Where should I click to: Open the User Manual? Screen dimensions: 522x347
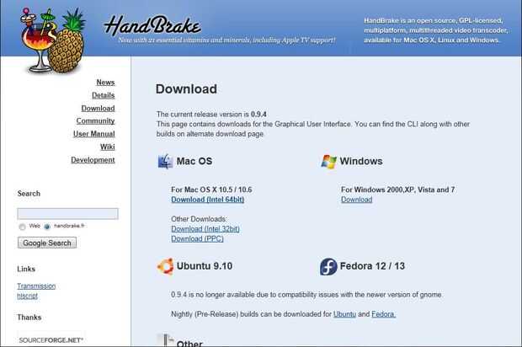tap(94, 134)
